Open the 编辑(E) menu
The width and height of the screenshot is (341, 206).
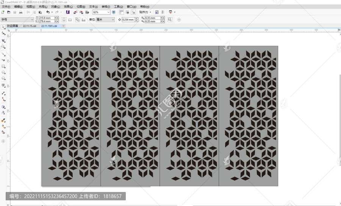tap(18, 7)
